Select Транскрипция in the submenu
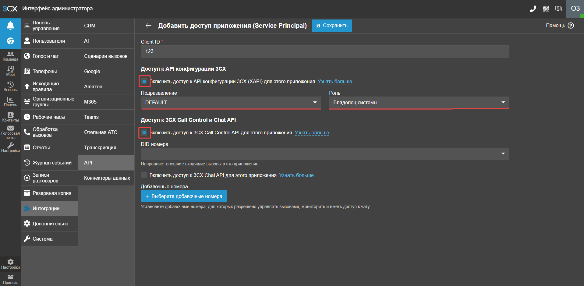584x286 pixels. coord(106,147)
